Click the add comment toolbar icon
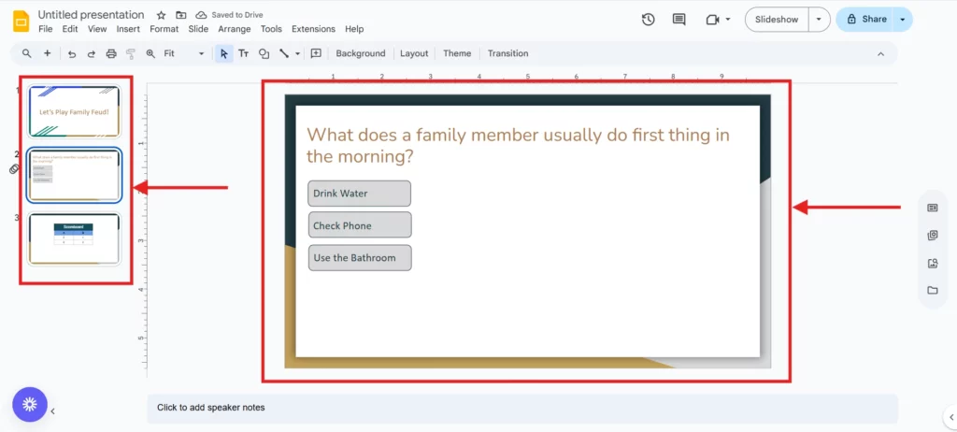The height and width of the screenshot is (432, 957). tap(316, 54)
